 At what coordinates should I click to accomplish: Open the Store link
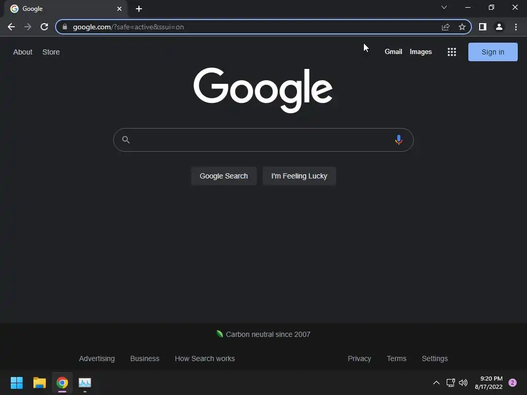[x=51, y=52]
